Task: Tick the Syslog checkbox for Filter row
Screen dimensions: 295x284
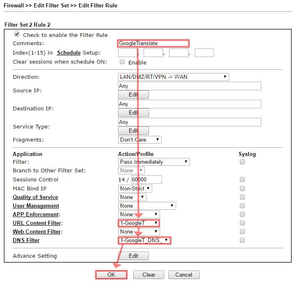Action: click(x=242, y=162)
